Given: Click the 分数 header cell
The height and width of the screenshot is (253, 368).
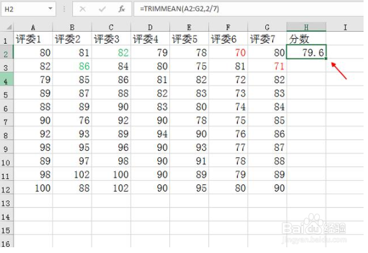Looking at the screenshot, I should [x=306, y=39].
